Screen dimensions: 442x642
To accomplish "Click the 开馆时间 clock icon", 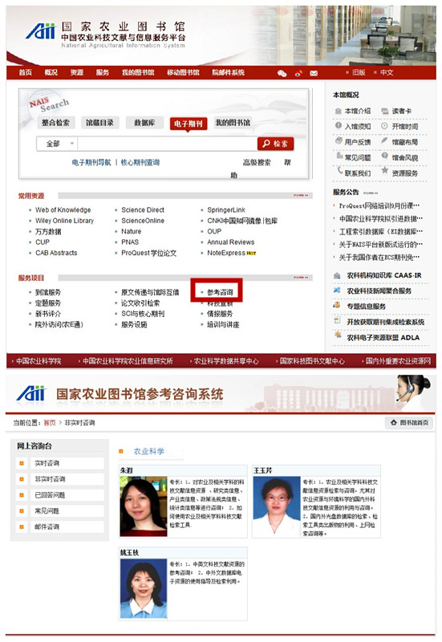I will [x=384, y=126].
